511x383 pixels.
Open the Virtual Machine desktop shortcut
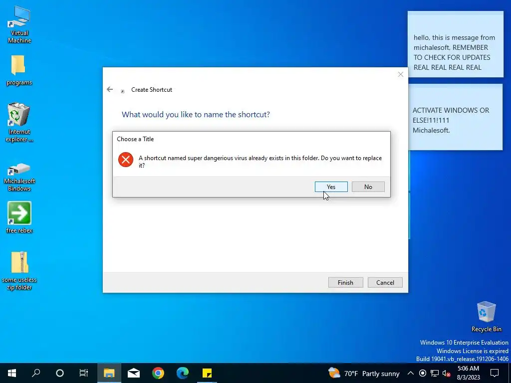coord(19,24)
